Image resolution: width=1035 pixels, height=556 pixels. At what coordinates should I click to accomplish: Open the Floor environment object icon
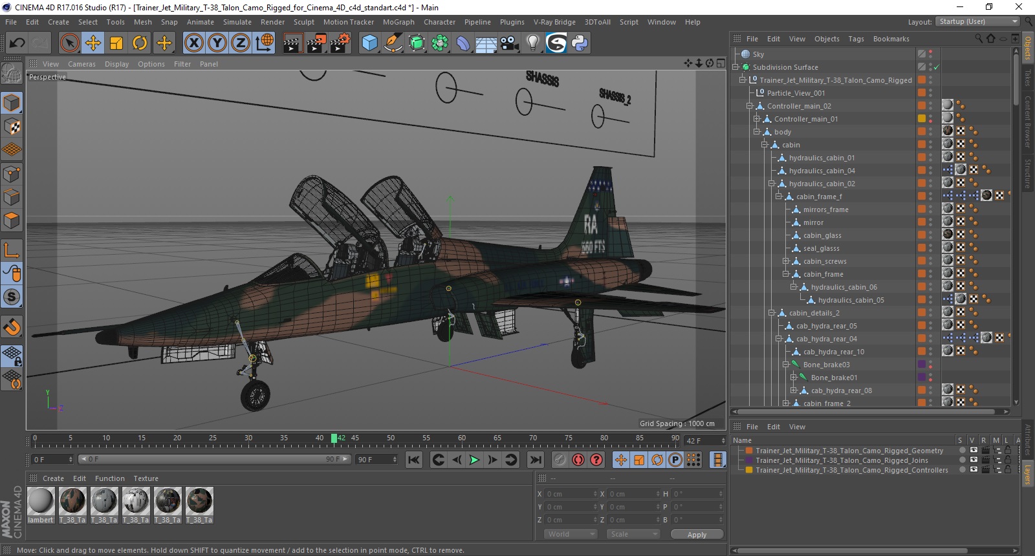point(486,43)
